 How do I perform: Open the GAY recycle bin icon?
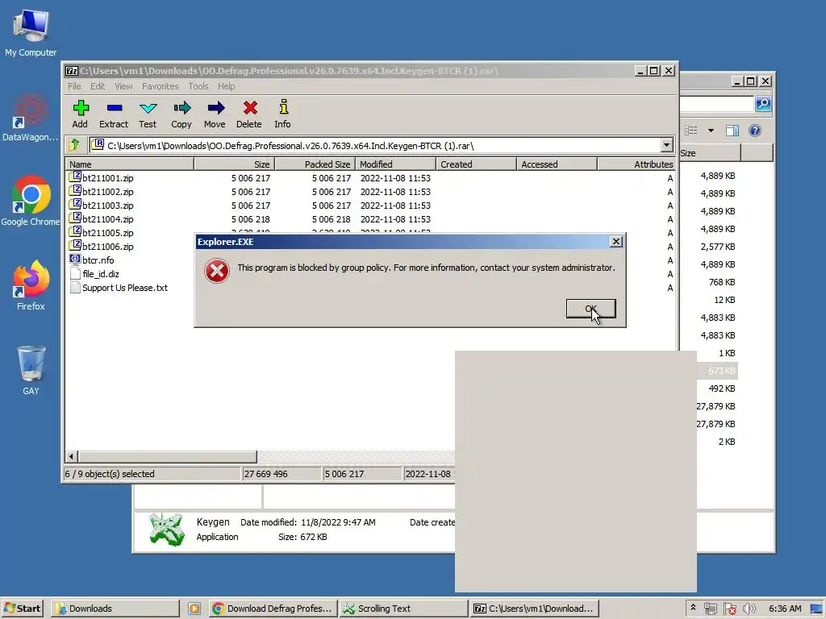pyautogui.click(x=31, y=370)
